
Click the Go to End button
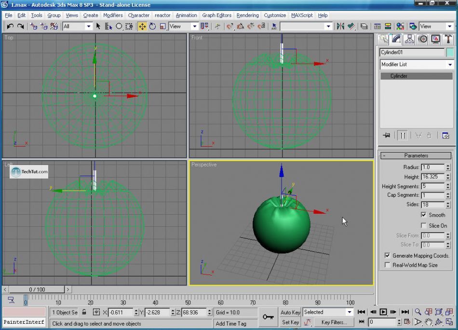[x=405, y=312]
